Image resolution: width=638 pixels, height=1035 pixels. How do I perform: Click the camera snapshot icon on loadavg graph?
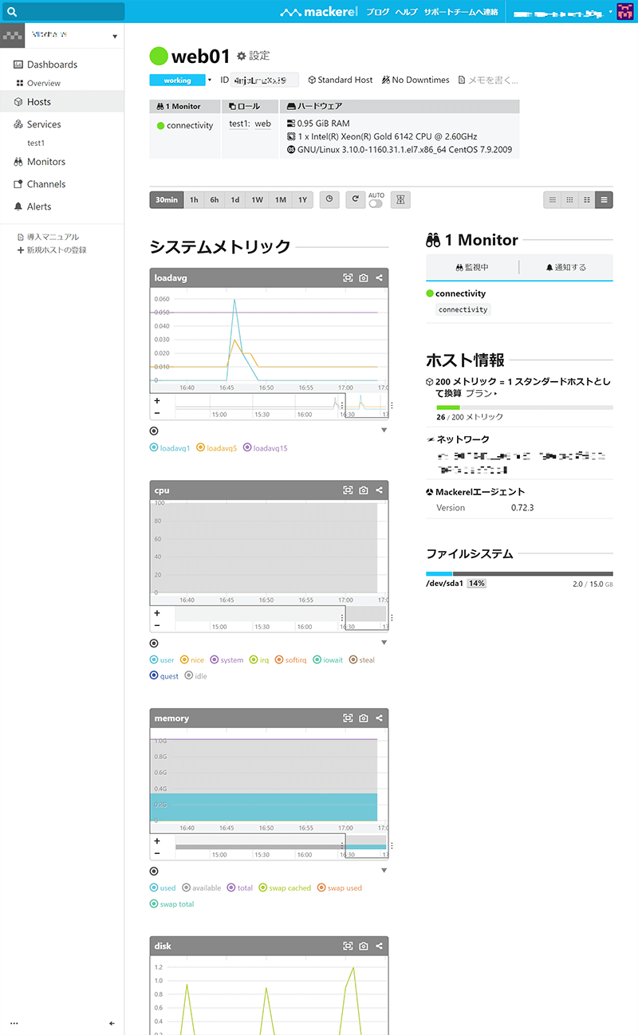[364, 277]
